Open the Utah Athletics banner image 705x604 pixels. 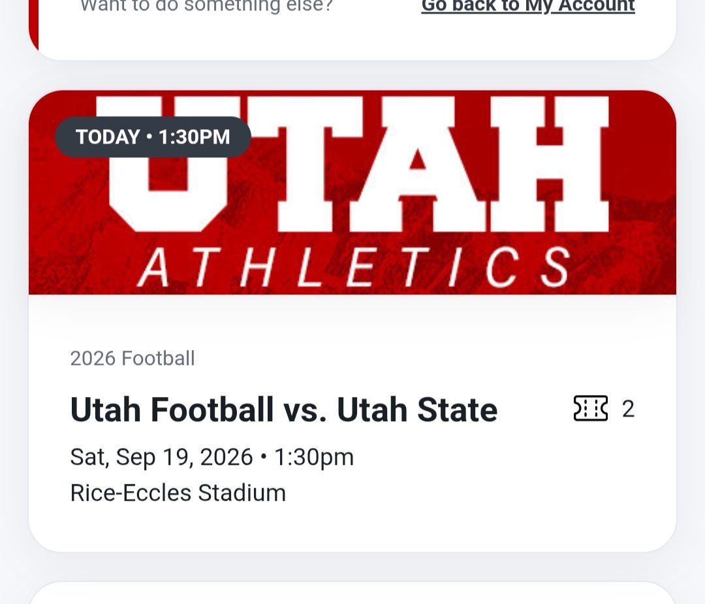click(x=352, y=193)
